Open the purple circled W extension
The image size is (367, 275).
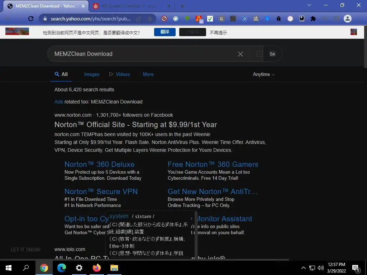pos(290,19)
